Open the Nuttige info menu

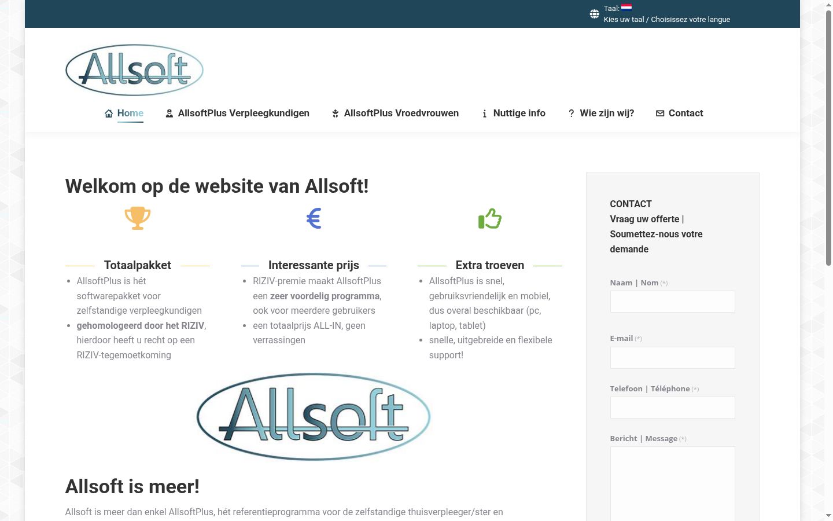click(519, 113)
